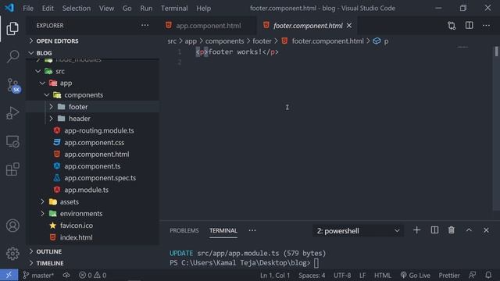
Task: Switch to the app.component.html tab
Action: (208, 26)
